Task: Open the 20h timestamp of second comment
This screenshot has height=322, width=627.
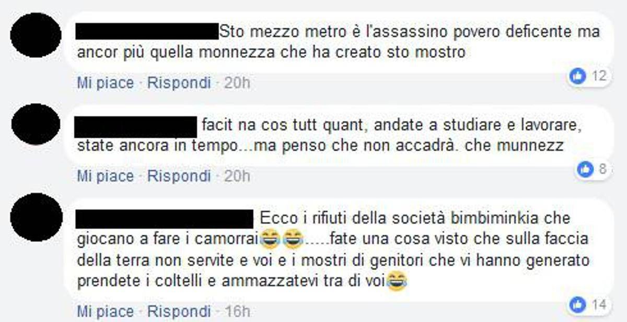Action: [237, 176]
